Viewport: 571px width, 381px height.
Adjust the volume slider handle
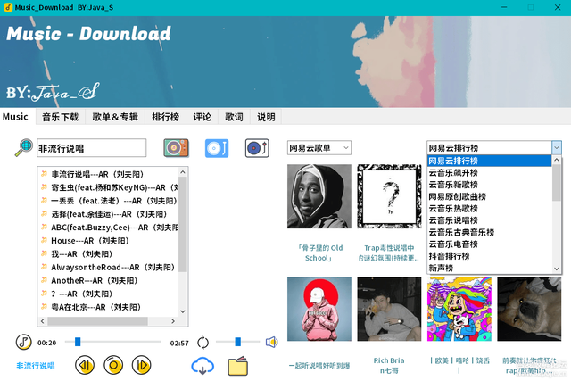(238, 342)
